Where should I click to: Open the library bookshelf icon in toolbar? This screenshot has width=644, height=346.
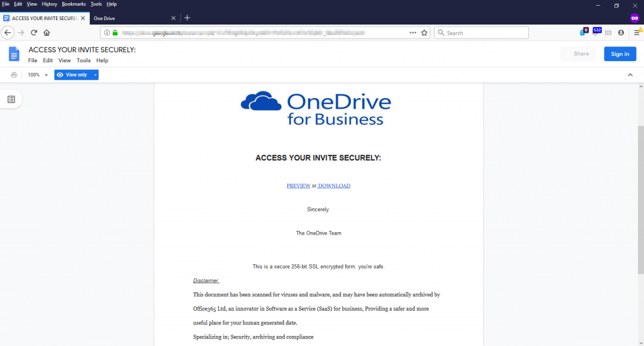coord(608,33)
